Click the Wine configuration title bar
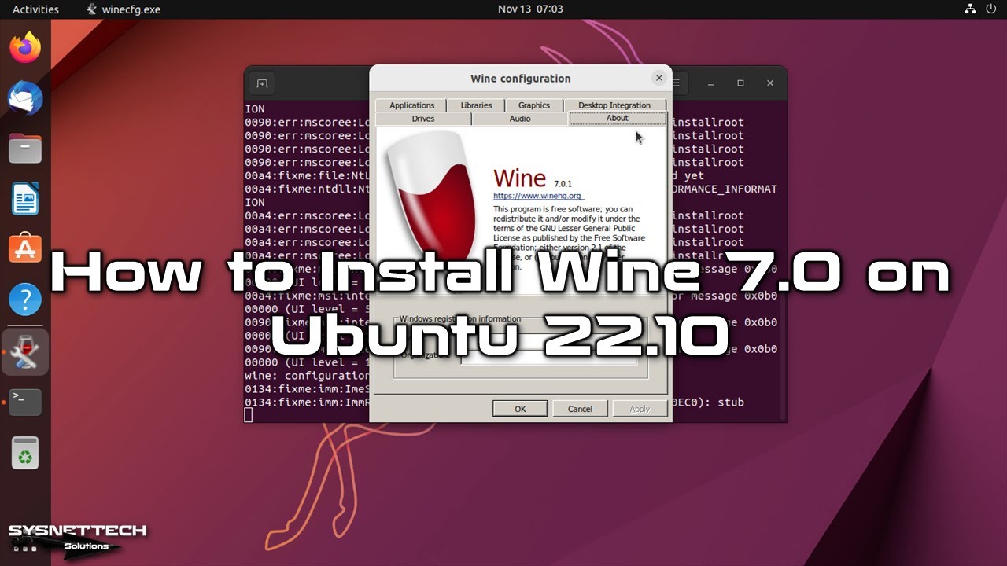The width and height of the screenshot is (1007, 566). 520,79
